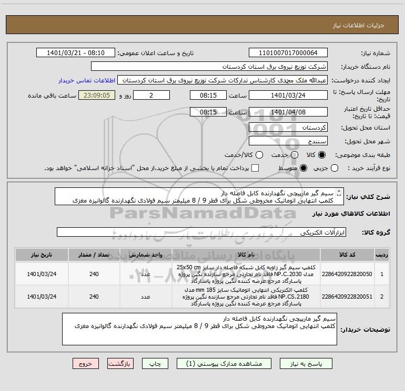The image size is (405, 391).
Task: Select item code 2286420922820051
Action: tap(347, 297)
